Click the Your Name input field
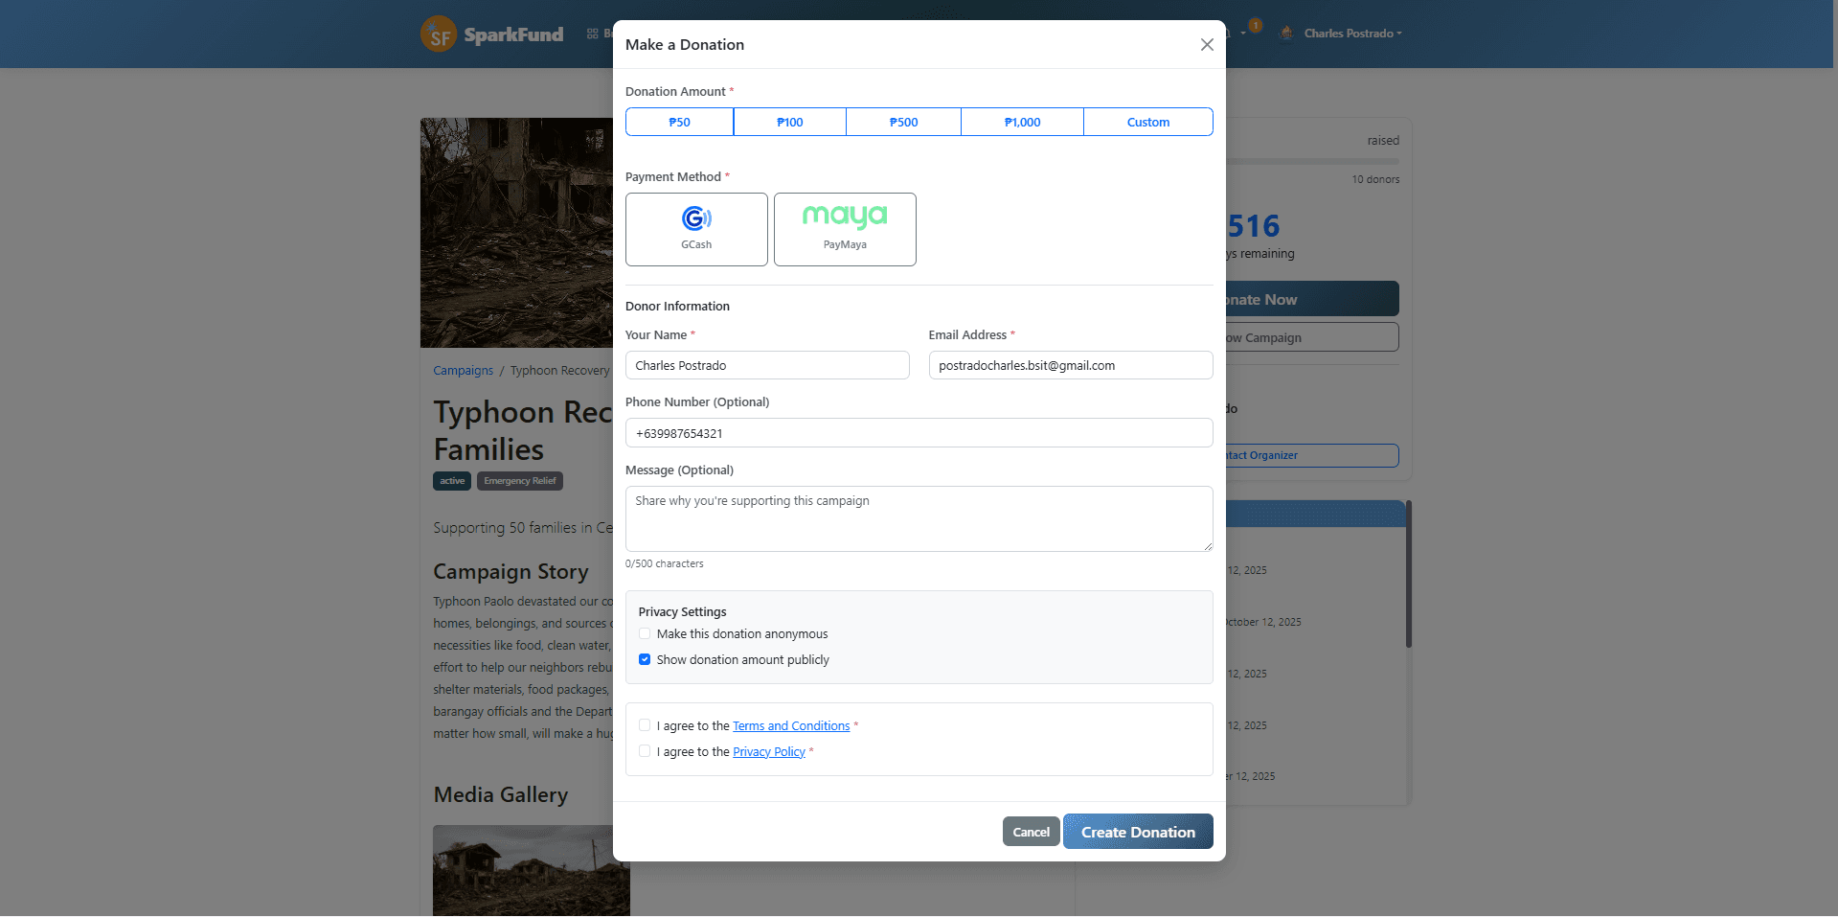 [767, 365]
